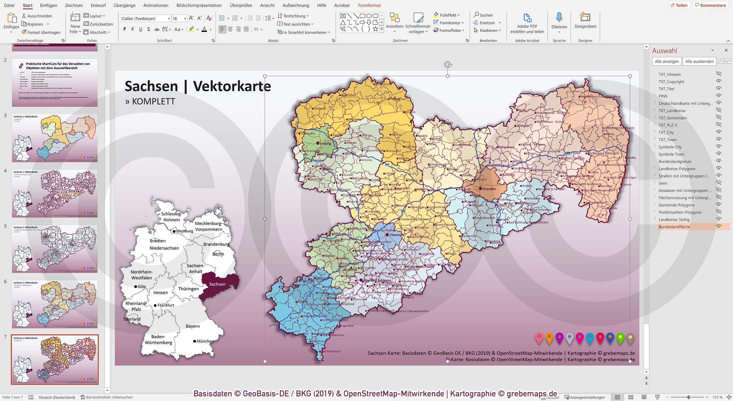The image size is (733, 401).
Task: Open the font size dropdown
Action: pos(185,18)
